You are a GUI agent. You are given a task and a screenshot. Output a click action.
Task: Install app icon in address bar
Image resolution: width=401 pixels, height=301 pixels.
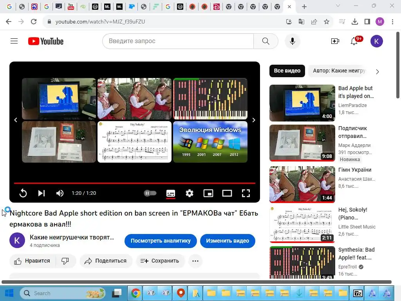coord(289,22)
